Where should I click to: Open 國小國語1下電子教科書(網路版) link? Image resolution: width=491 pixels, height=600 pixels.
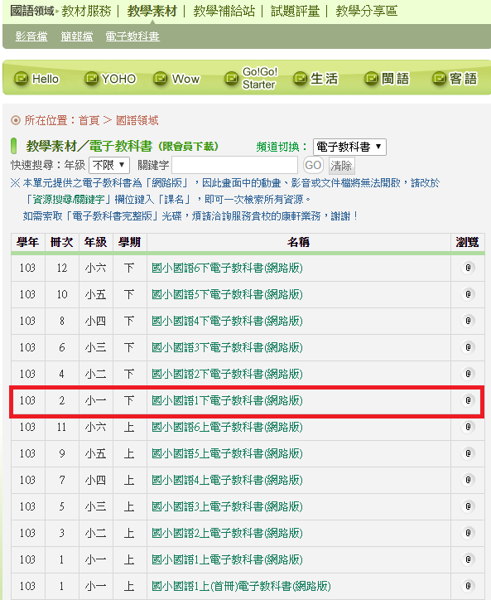click(227, 400)
